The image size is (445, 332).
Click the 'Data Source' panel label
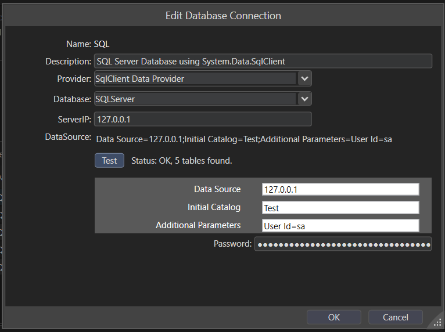[217, 189]
